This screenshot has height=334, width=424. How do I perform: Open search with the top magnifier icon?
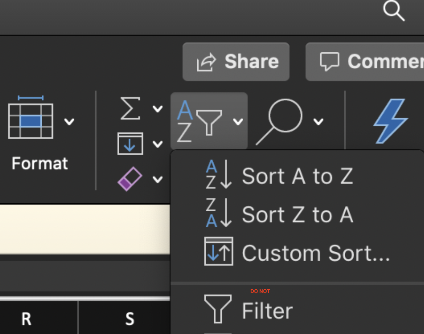coord(393,11)
